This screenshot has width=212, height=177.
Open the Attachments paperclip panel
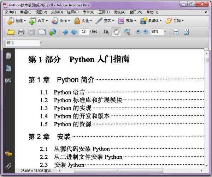click(8, 166)
